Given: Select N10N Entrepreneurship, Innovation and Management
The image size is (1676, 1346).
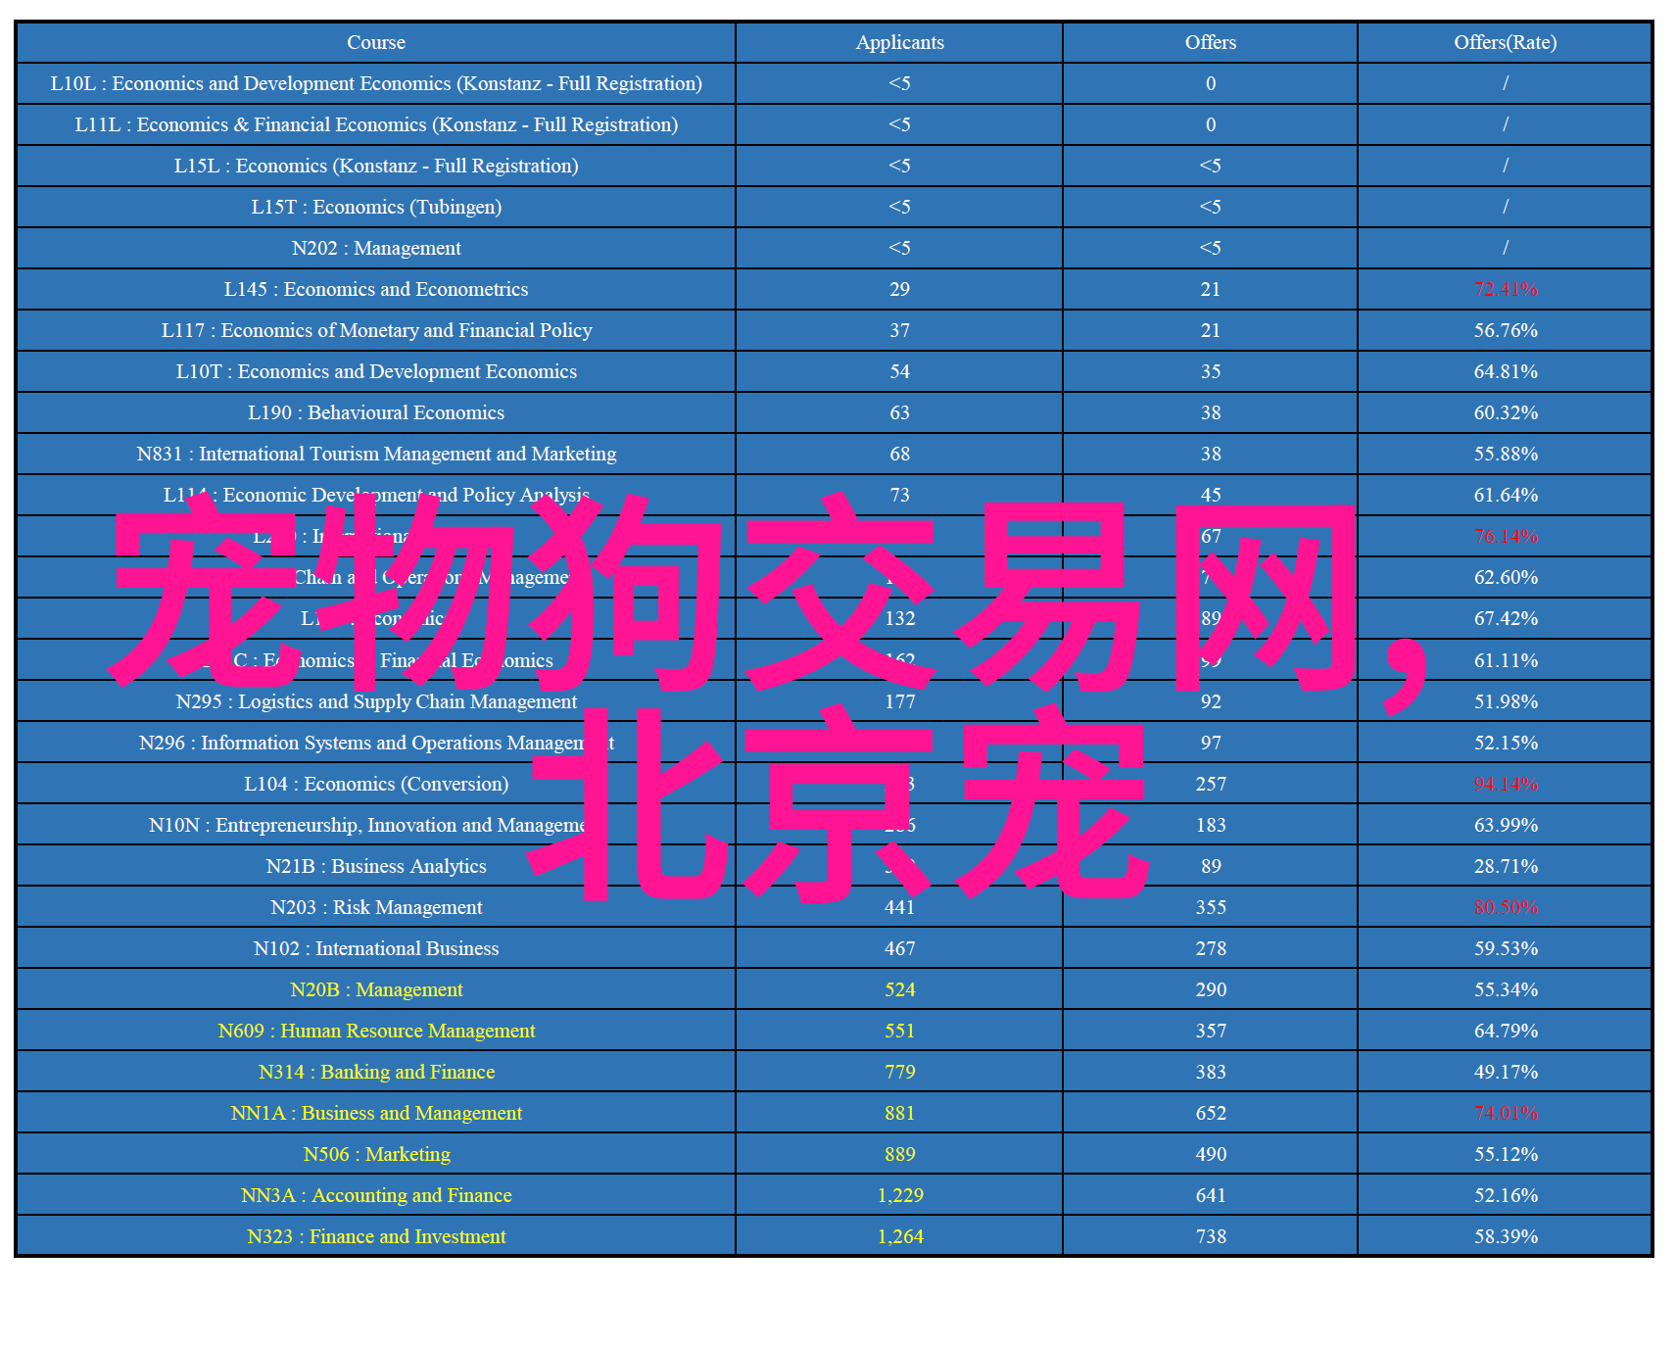Looking at the screenshot, I should (x=376, y=825).
